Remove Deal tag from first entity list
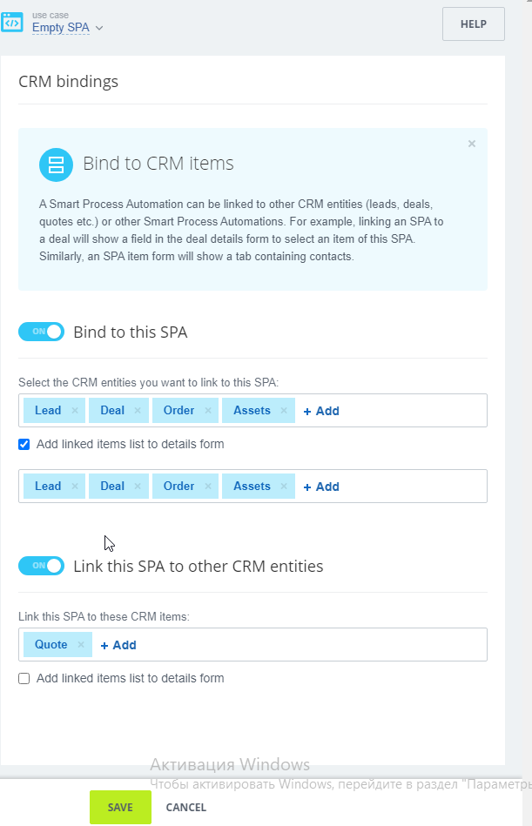532x826 pixels. pyautogui.click(x=138, y=411)
